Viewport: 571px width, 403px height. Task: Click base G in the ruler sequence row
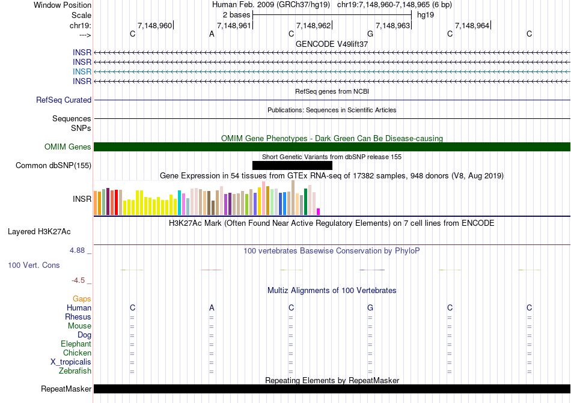pyautogui.click(x=370, y=34)
